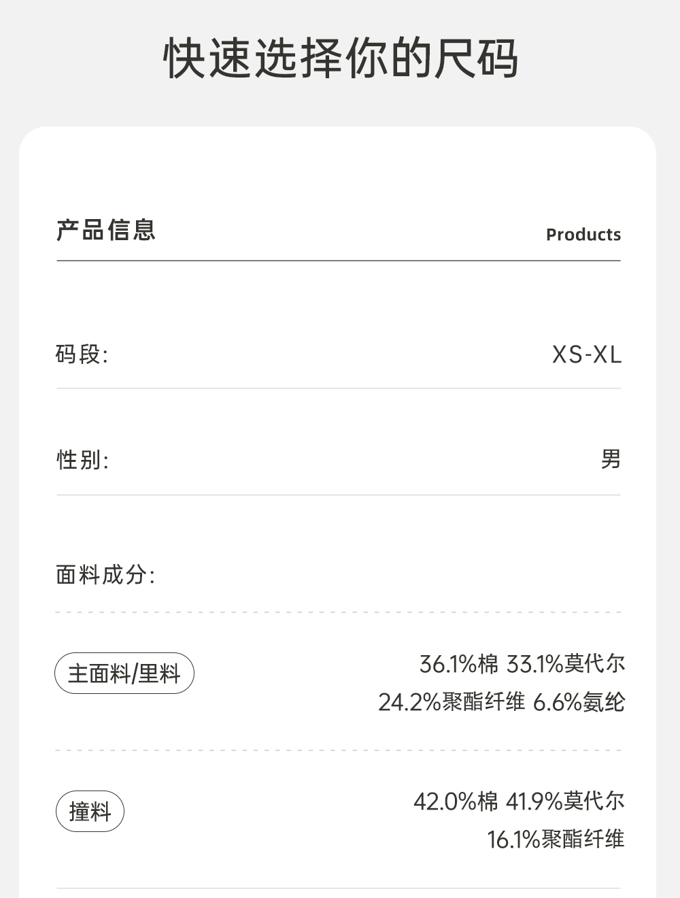The height and width of the screenshot is (898, 680).
Task: Click the dashed divider above 撞料
Action: pyautogui.click(x=338, y=750)
